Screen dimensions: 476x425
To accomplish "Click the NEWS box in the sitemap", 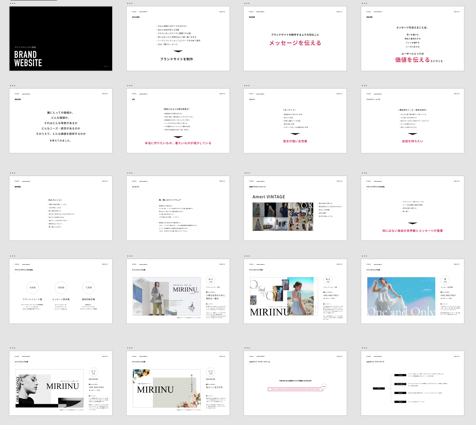I will (x=401, y=402).
